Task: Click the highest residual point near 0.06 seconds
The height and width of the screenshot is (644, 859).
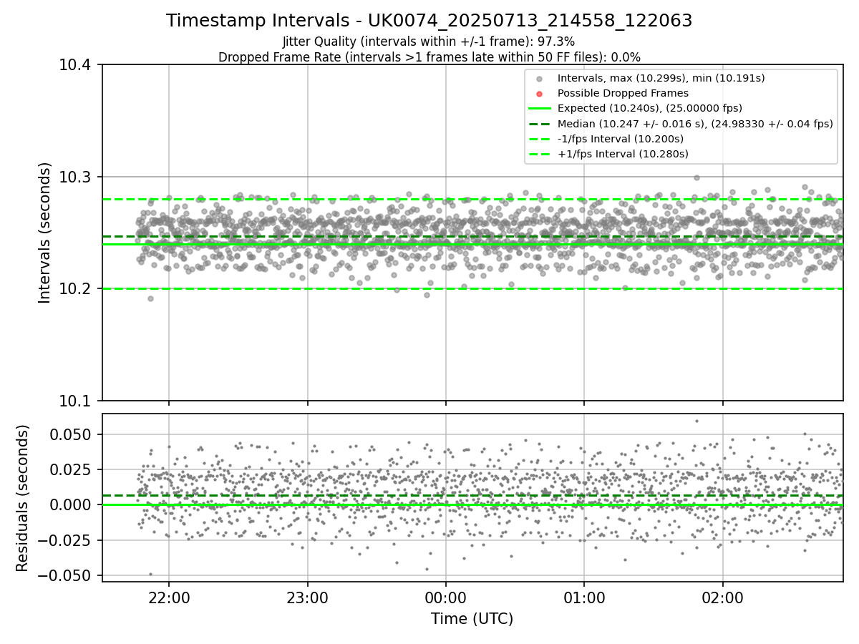Action: point(697,421)
